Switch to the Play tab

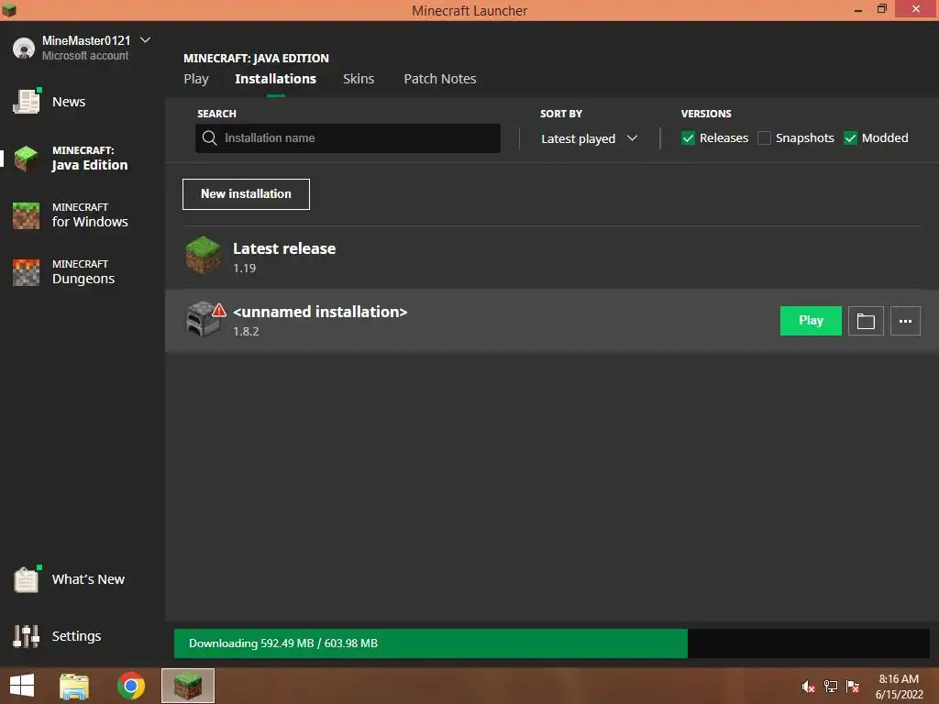(196, 79)
